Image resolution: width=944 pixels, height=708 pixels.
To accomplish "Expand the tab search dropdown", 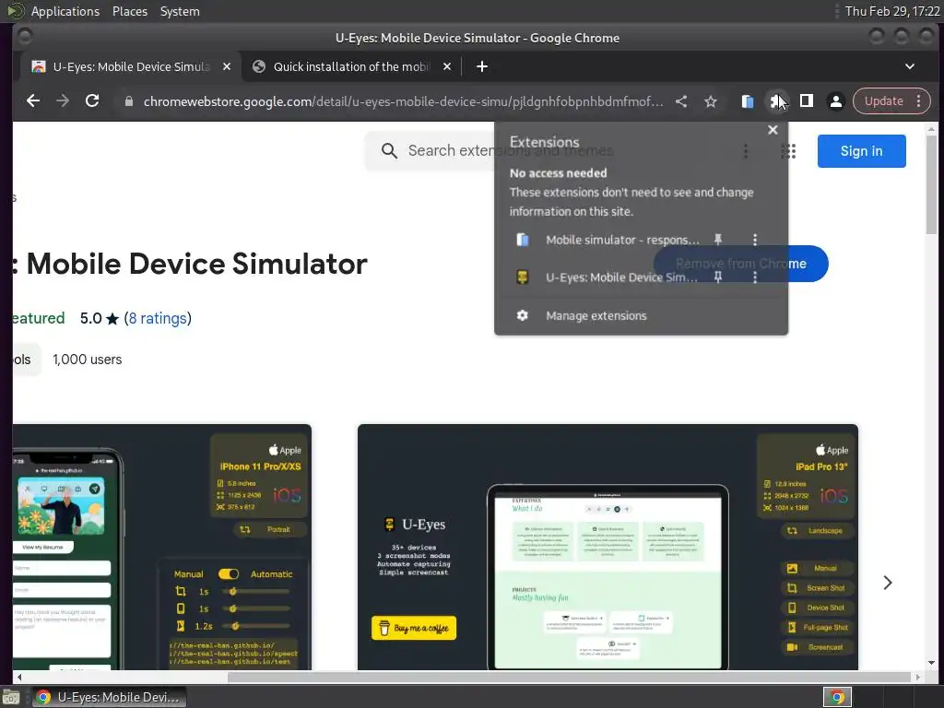I will pos(910,66).
